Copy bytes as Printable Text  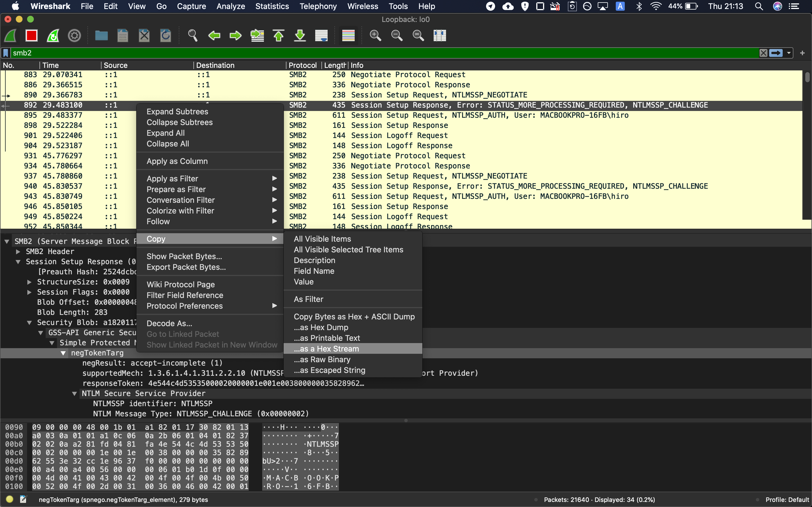tap(353, 338)
